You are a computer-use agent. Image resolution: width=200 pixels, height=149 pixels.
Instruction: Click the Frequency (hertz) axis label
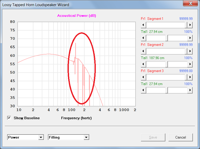coord(76,118)
